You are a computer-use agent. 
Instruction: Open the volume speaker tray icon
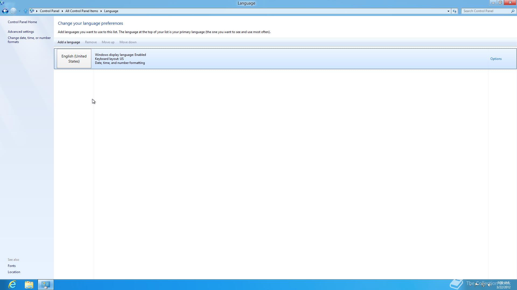[x=490, y=285]
